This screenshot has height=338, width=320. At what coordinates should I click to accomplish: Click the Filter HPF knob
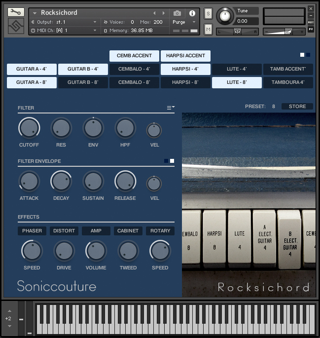coord(125,128)
